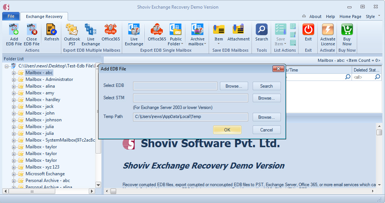Click the Attachment save icon
Image resolution: width=385 pixels, height=203 pixels.
pyautogui.click(x=238, y=30)
